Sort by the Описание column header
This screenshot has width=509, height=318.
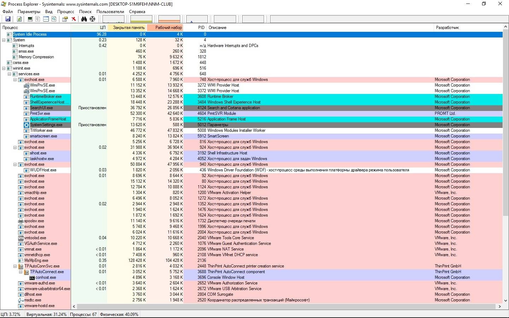coord(320,27)
